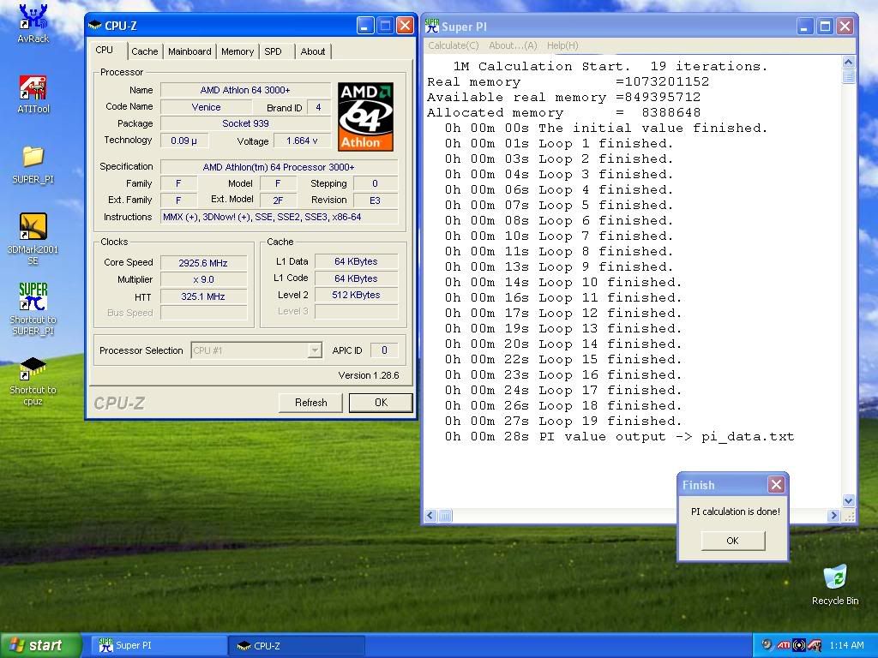Click the Specification field in CPU-Z
The height and width of the screenshot is (658, 878).
click(279, 167)
